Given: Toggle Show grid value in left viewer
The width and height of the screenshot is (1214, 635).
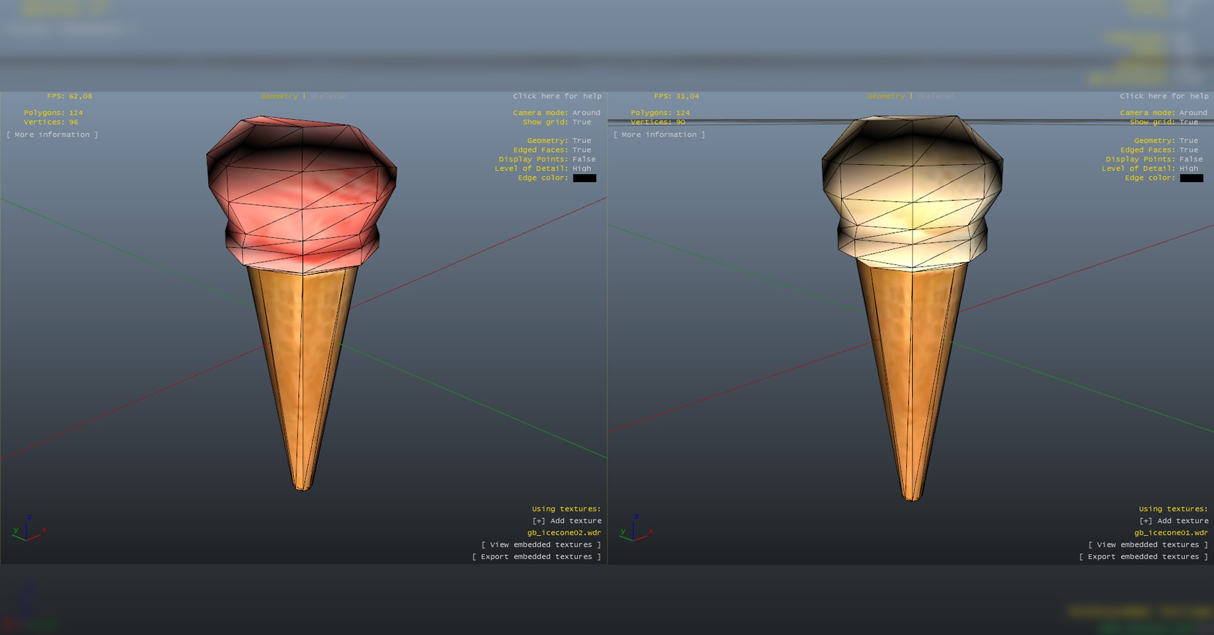Looking at the screenshot, I should [581, 122].
